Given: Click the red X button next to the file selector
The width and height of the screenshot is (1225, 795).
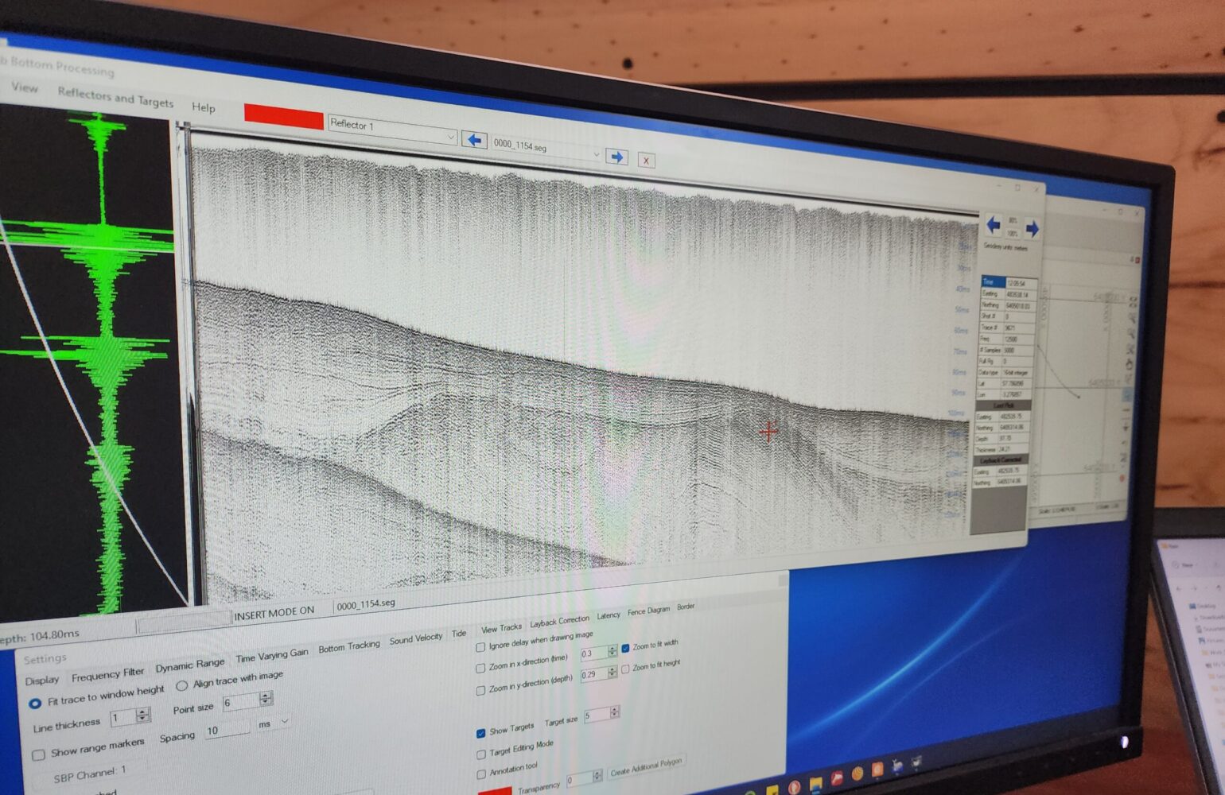Looking at the screenshot, I should [646, 160].
